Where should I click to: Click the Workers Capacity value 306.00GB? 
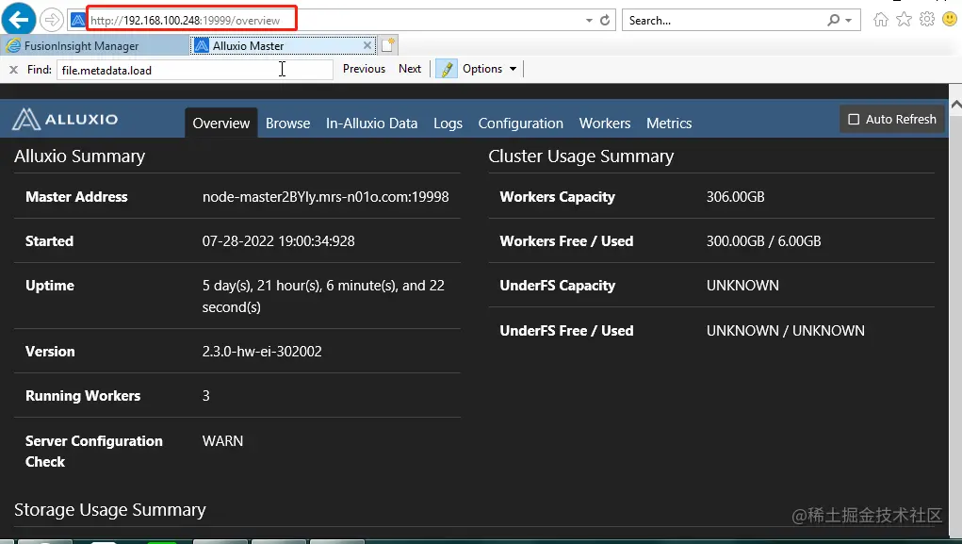736,196
